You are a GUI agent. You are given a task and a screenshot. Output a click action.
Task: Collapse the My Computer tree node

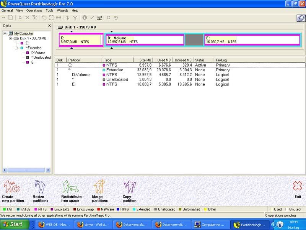5,34
